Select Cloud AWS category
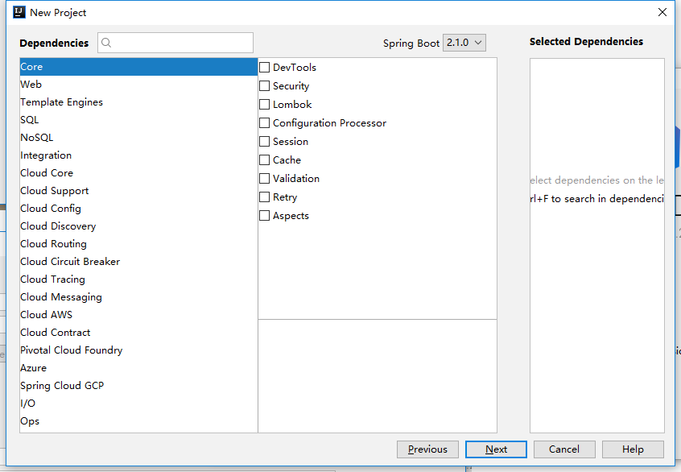 (138, 315)
